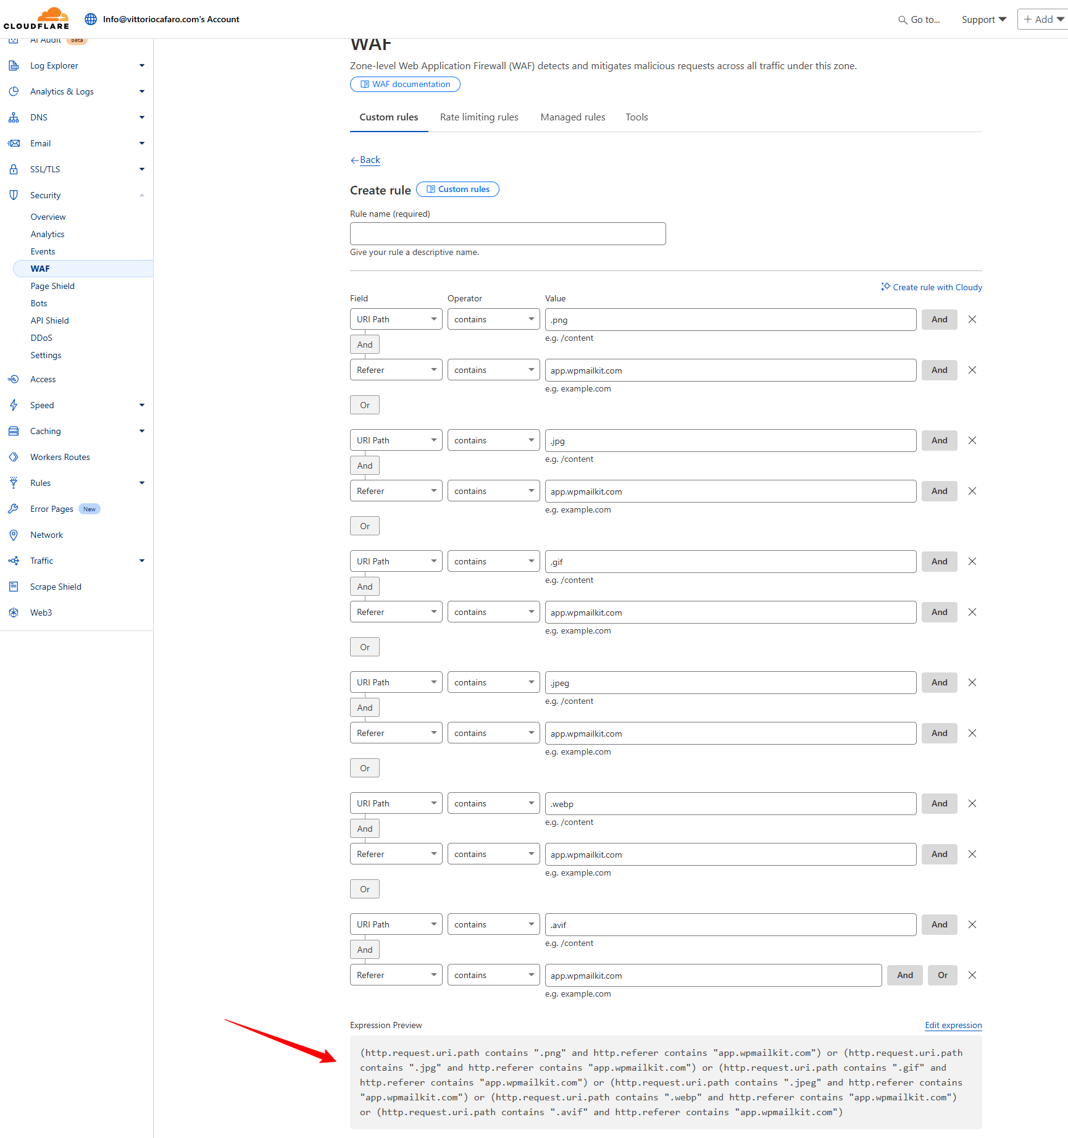Click the Traffic sidebar icon
Screen dimensions: 1068x1138
point(14,561)
